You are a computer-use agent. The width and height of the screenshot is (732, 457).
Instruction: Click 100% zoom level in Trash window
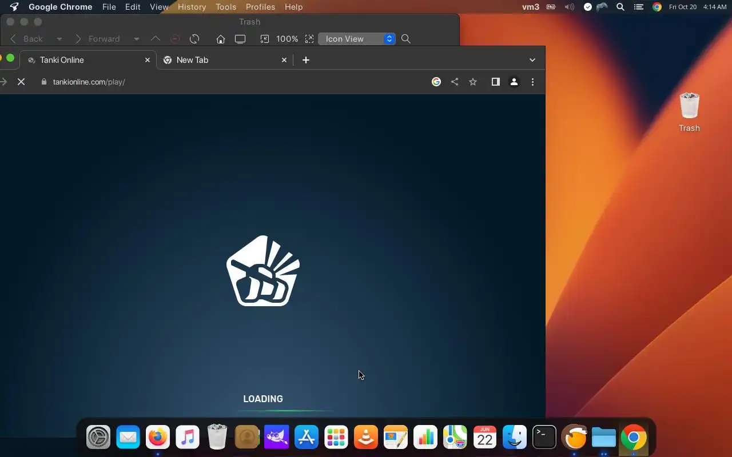[x=287, y=39]
